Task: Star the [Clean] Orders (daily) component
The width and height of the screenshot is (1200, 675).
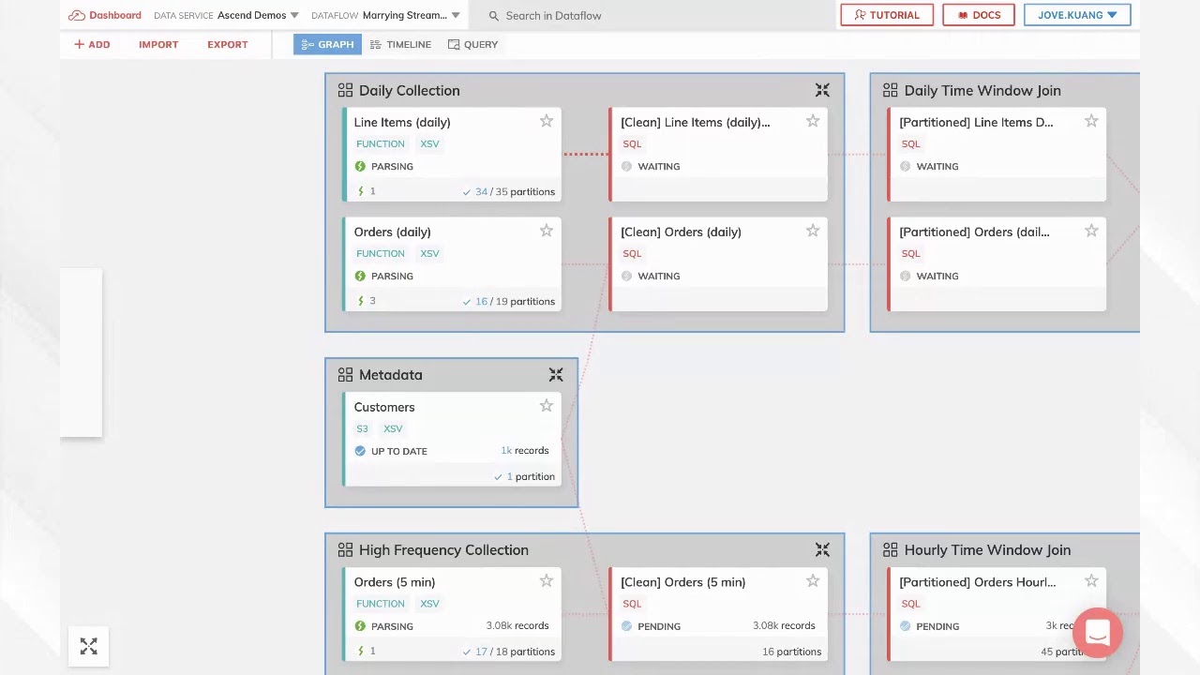Action: pos(813,231)
